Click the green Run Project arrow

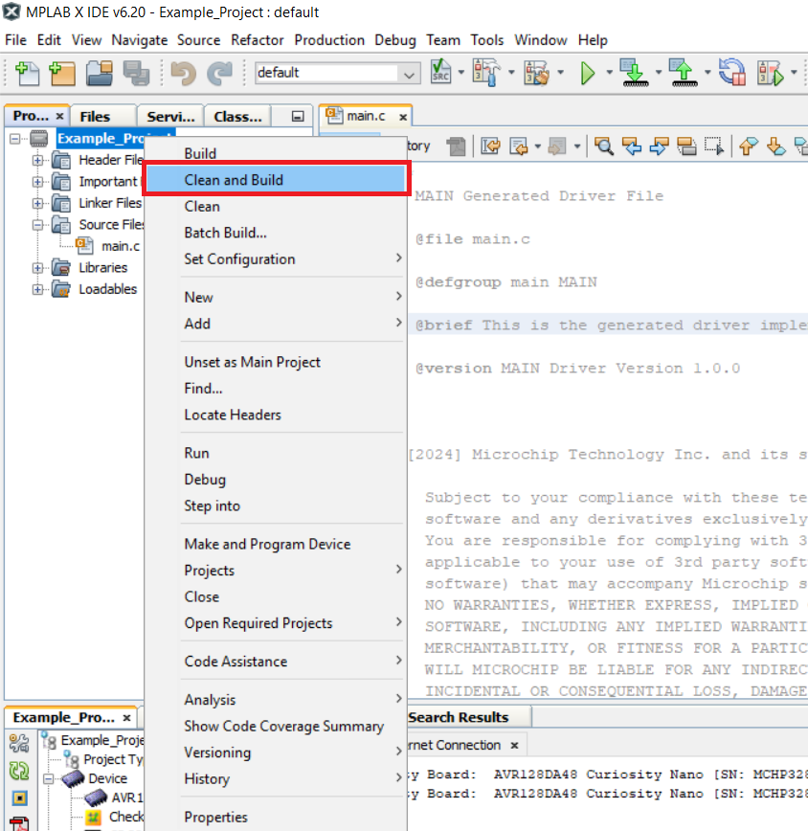click(x=587, y=73)
